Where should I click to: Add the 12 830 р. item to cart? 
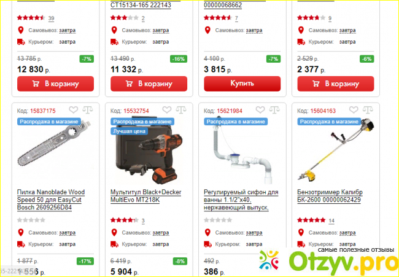tap(55, 84)
